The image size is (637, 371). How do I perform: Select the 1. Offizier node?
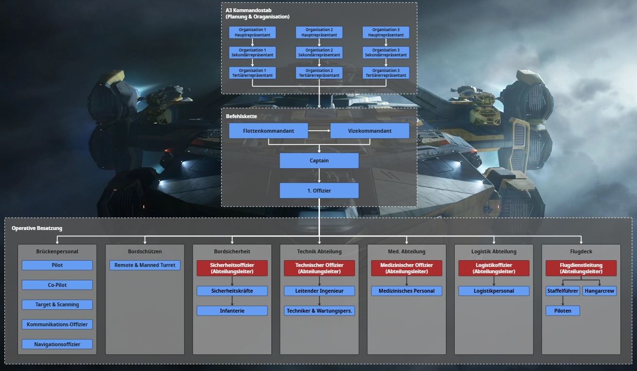(x=319, y=191)
